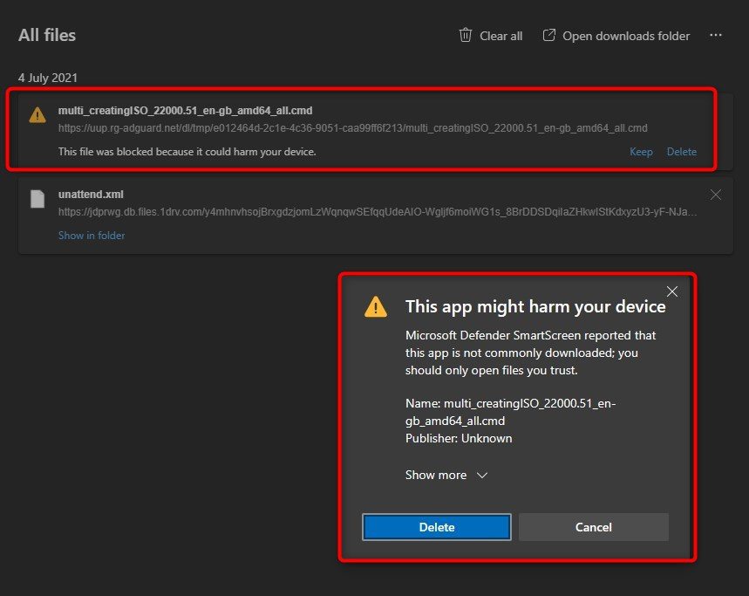Screen dimensions: 749x596
Task: Click the 1drv.com URL of unattend.xml
Action: click(x=378, y=212)
